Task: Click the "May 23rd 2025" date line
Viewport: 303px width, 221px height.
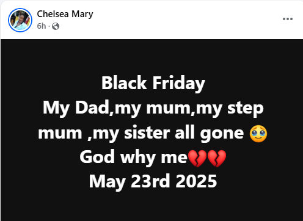Action: (153, 182)
